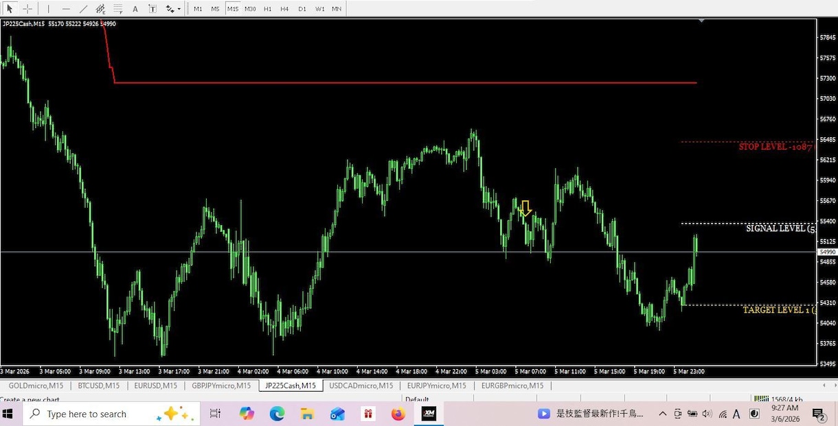Switch chart to H4 timeframe

(x=284, y=9)
